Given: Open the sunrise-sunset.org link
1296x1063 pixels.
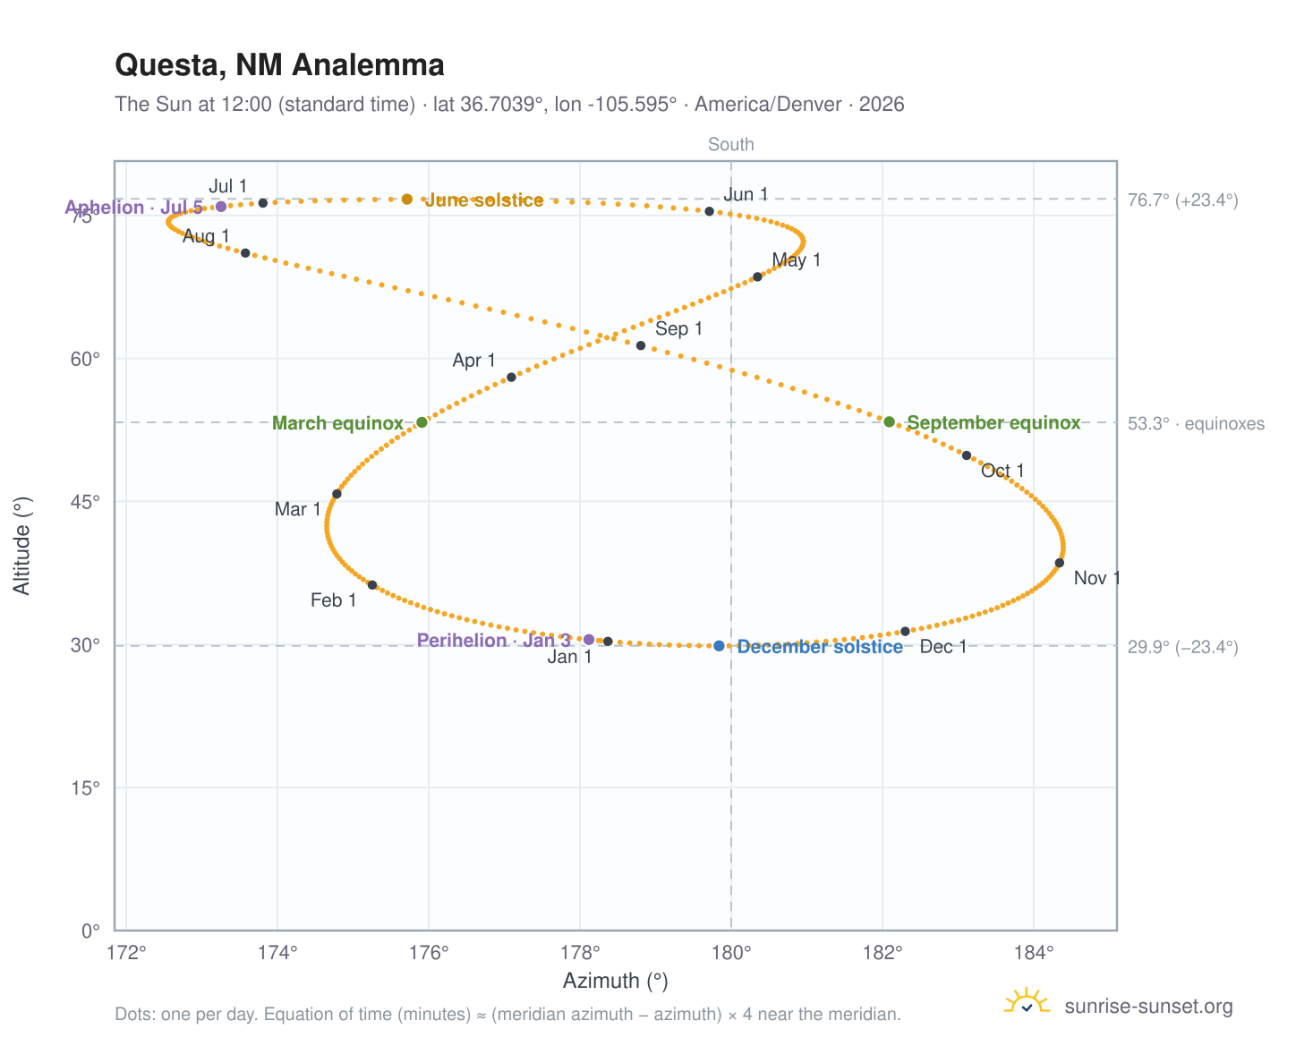Looking at the screenshot, I should point(1148,1007).
